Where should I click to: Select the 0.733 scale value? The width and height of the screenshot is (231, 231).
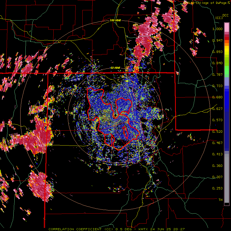217,86
